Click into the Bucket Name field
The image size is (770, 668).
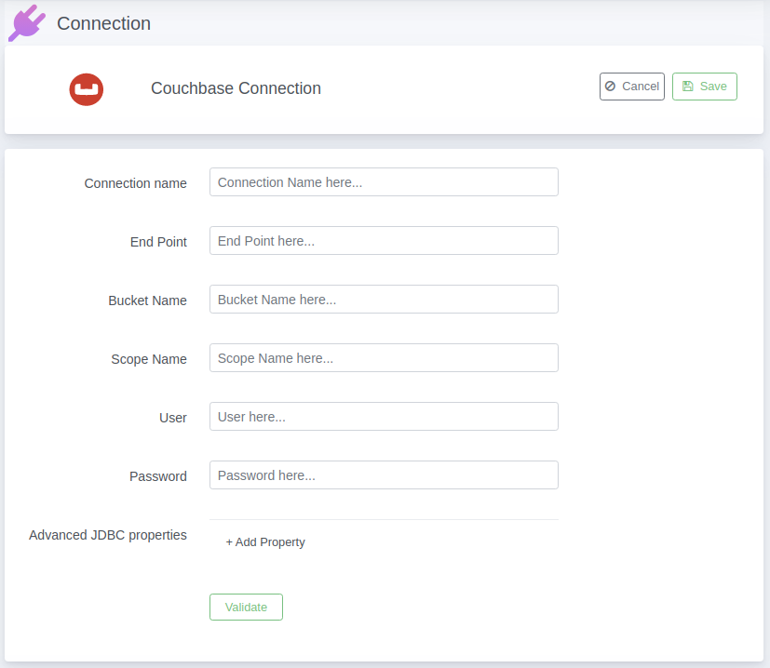click(x=384, y=300)
